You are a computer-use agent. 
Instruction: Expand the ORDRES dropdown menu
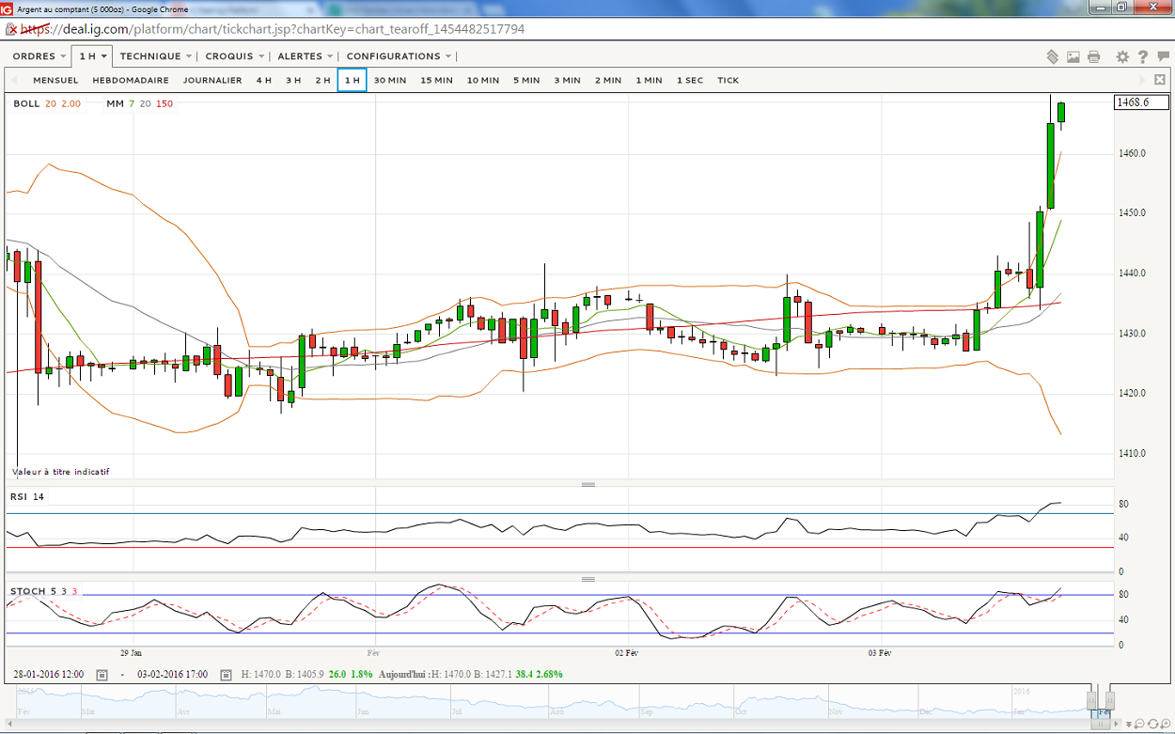pos(39,56)
